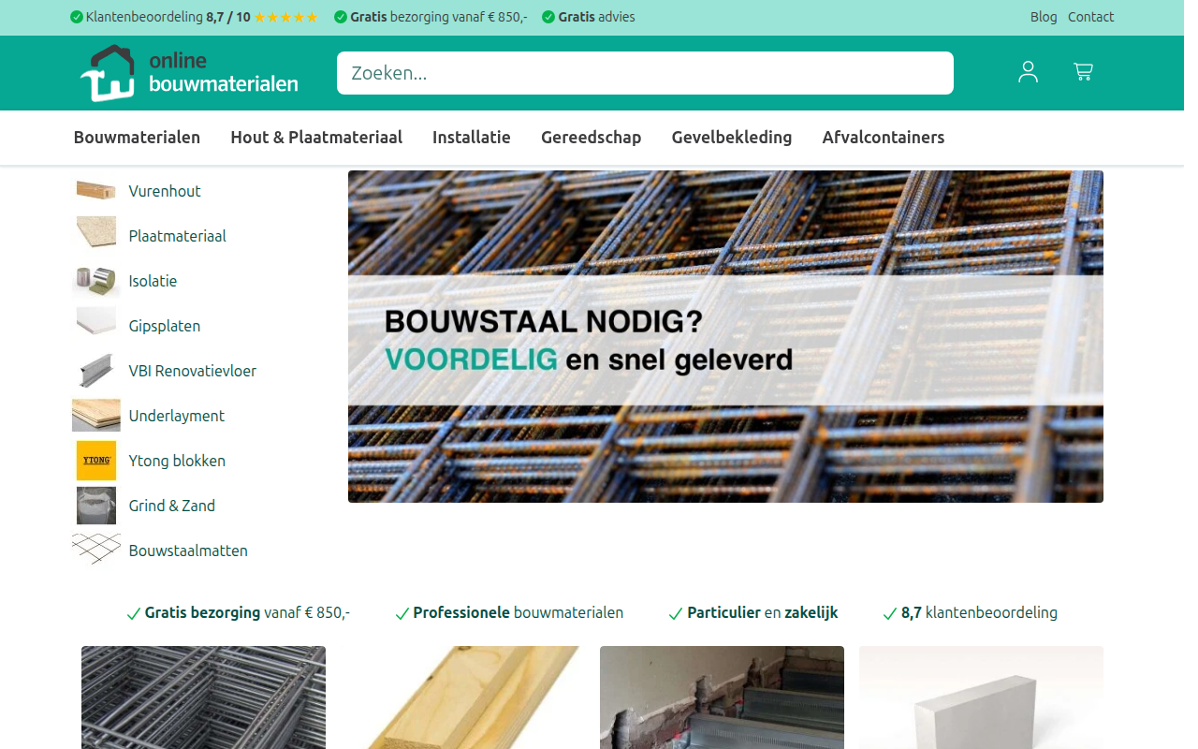Open the steel mesh product thumbnail
Screen dimensions: 1198x749
(203, 698)
